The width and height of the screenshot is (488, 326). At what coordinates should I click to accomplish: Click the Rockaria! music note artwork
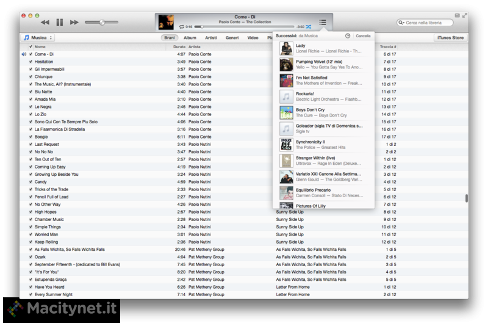click(x=286, y=96)
